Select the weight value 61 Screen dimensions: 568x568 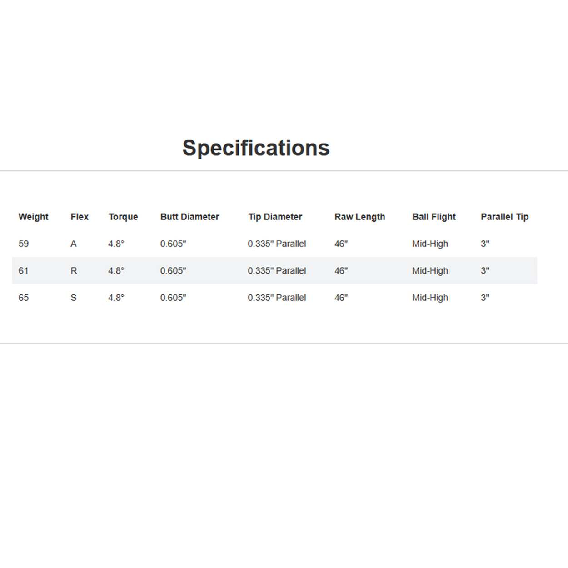coord(24,271)
